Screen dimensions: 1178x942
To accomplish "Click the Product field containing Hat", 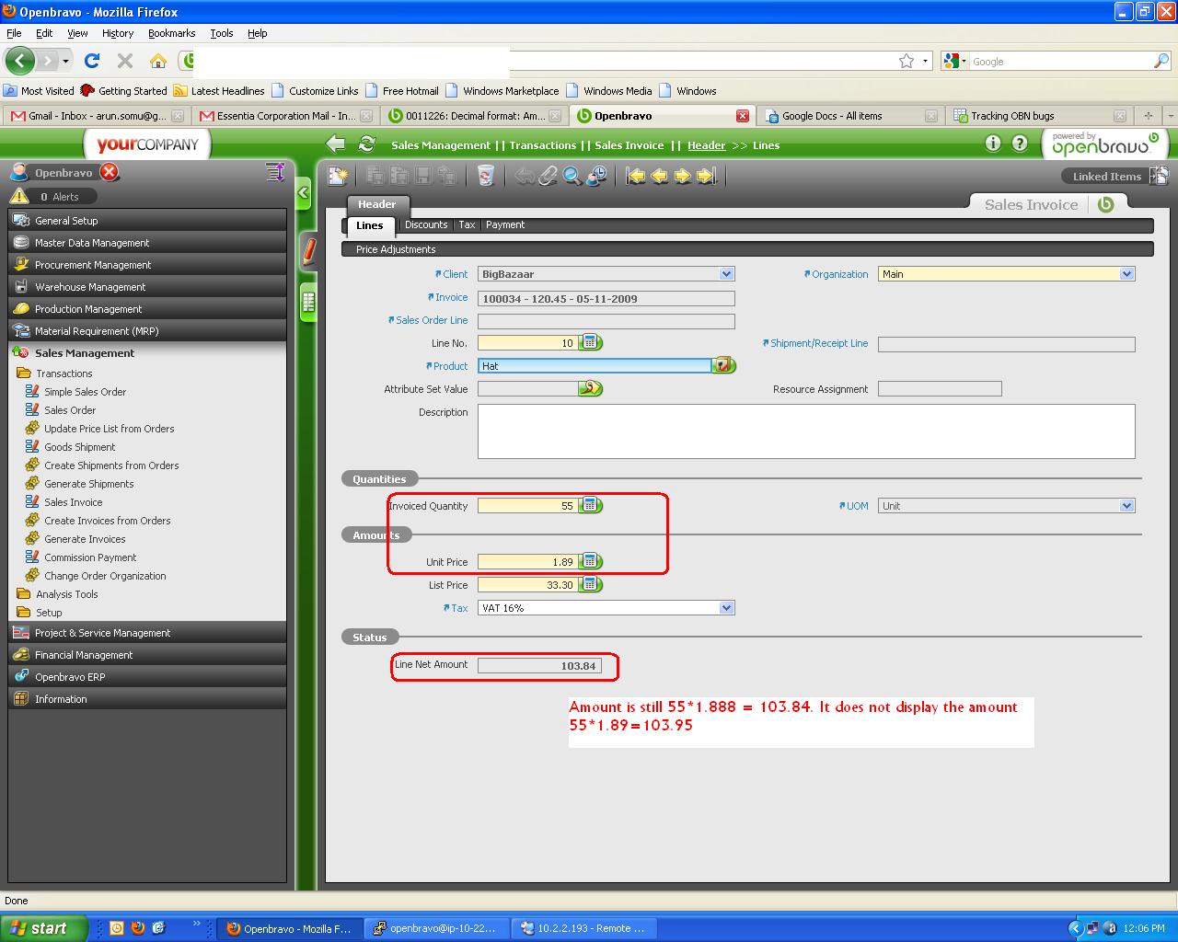I will coord(595,366).
